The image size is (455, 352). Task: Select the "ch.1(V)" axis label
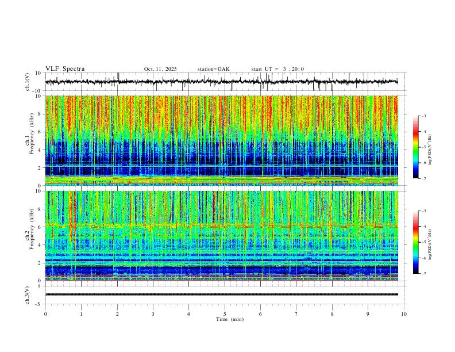pyautogui.click(x=28, y=82)
